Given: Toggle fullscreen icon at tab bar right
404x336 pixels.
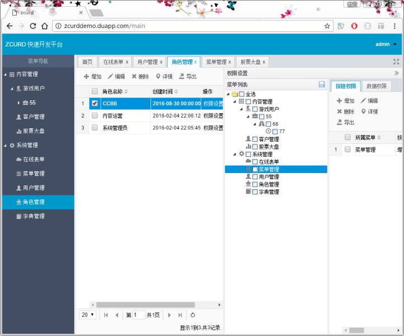Looking at the screenshot, I should (396, 62).
